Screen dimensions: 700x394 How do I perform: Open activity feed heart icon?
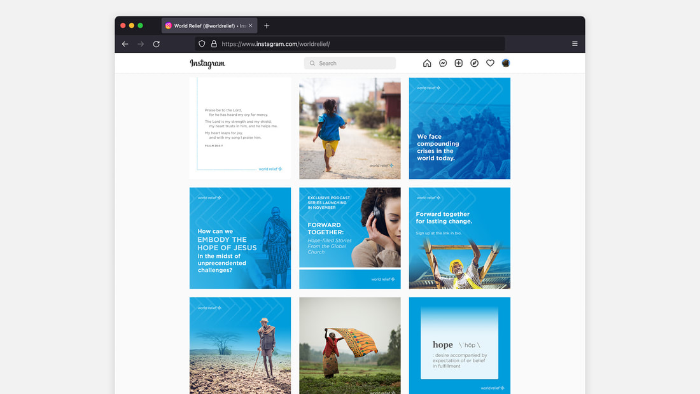coord(490,63)
